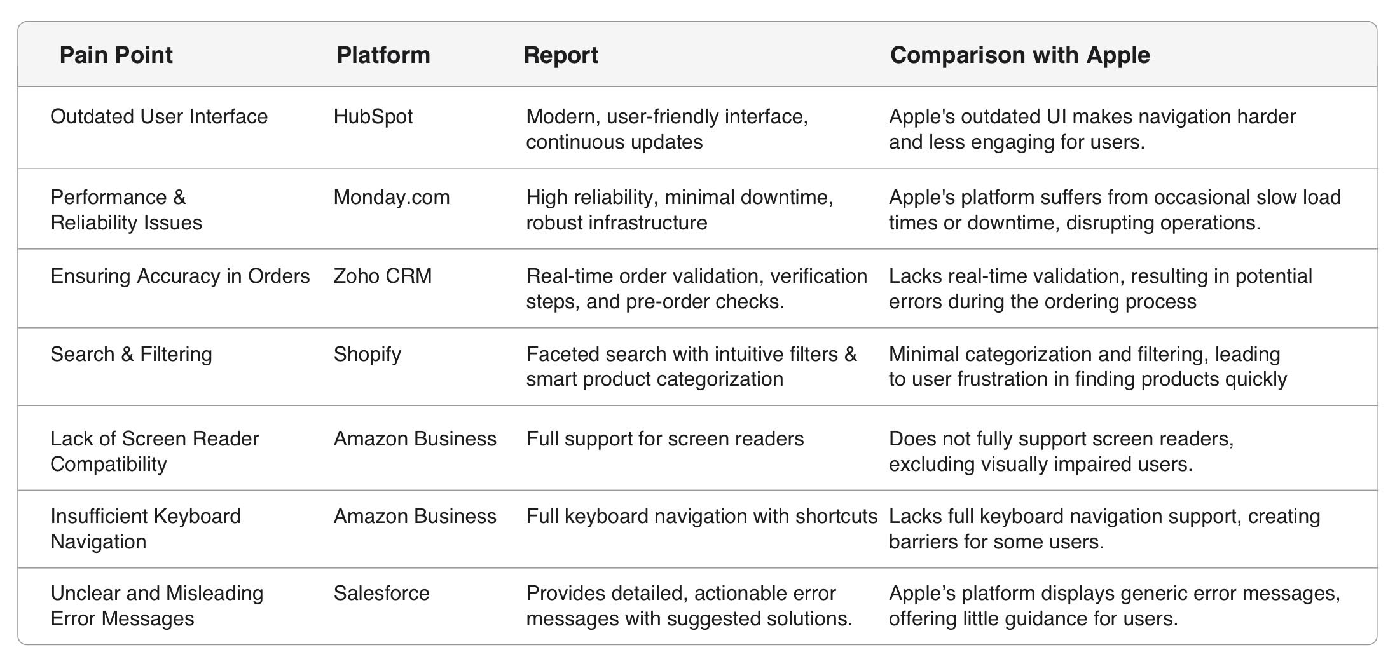The height and width of the screenshot is (666, 1395).
Task: Select Full keyboard navigation with shortcuts cell
Action: click(701, 517)
